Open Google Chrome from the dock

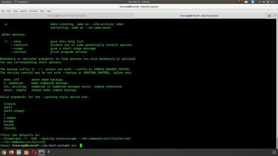[4, 152]
